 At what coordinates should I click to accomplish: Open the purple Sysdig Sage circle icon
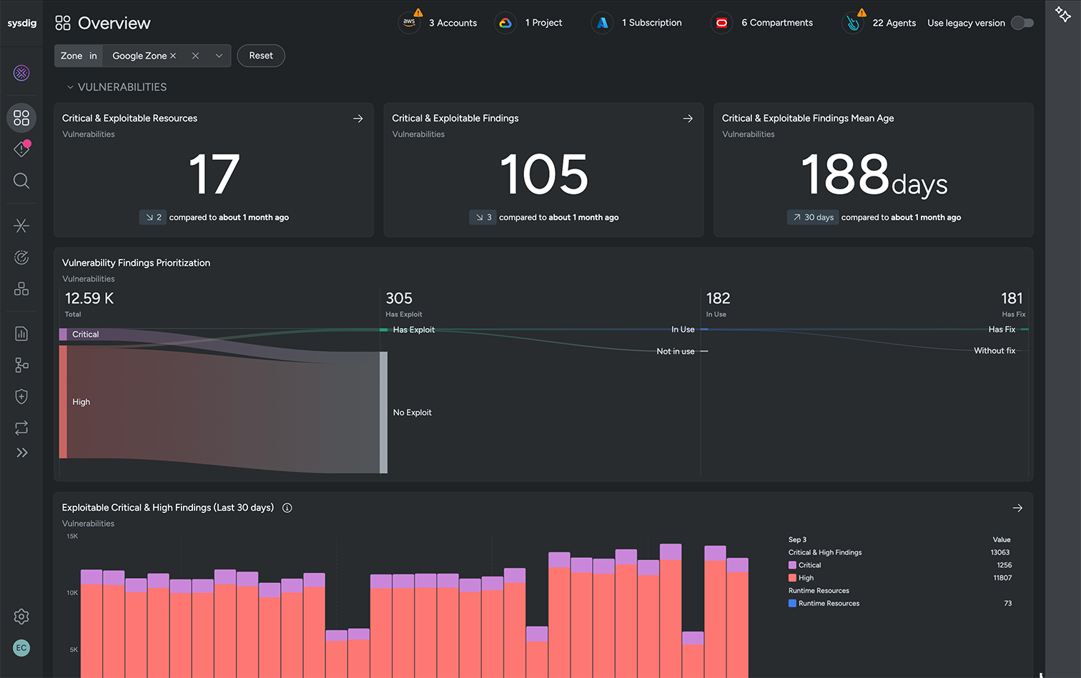(21, 73)
